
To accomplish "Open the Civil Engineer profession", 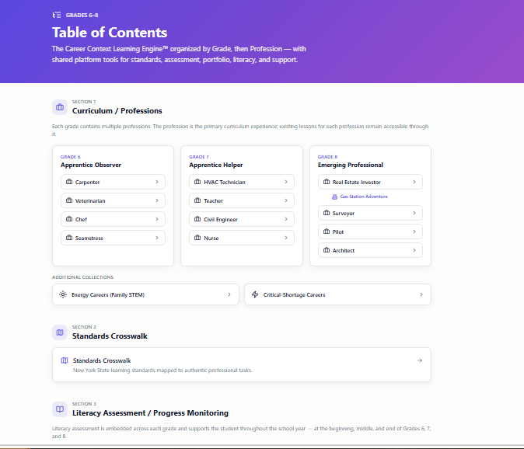I will coord(242,219).
